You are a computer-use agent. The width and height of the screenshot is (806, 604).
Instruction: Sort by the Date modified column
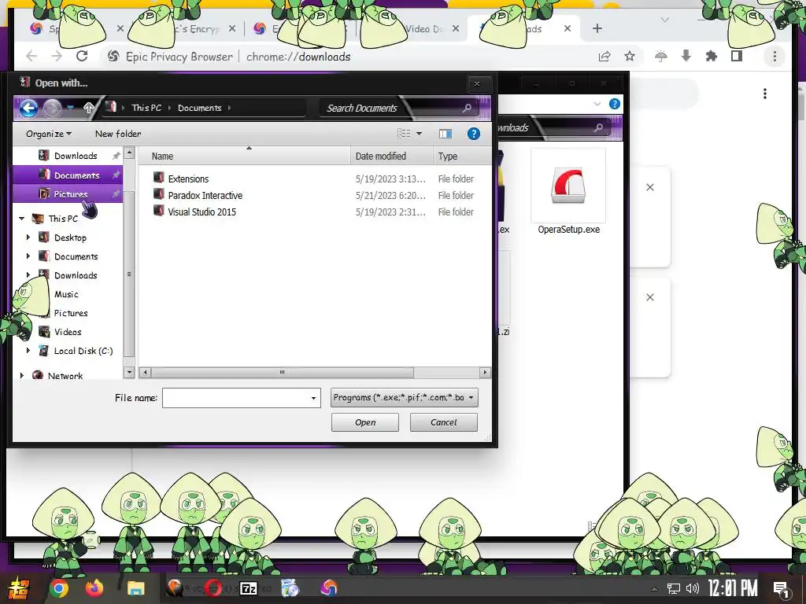point(392,157)
